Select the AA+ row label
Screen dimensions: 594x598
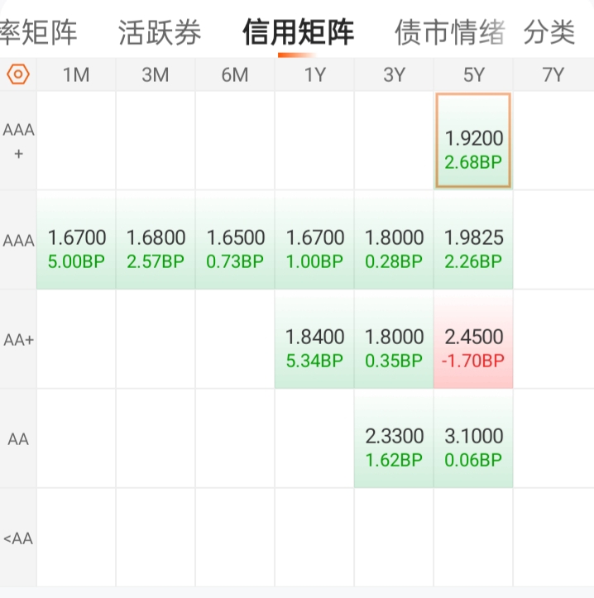tap(18, 339)
